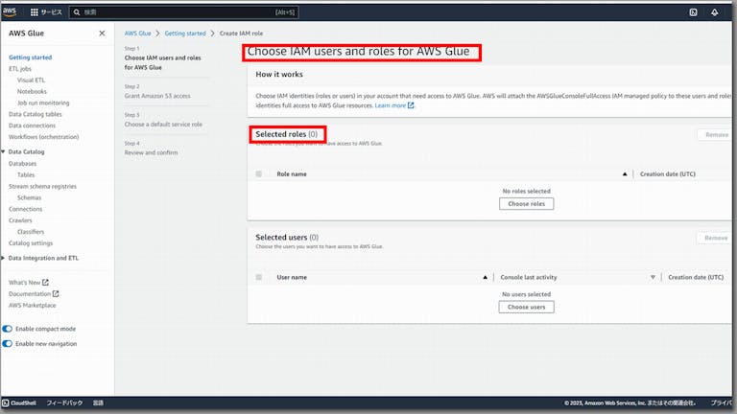Sort by User name ascending arrow

tap(485, 277)
